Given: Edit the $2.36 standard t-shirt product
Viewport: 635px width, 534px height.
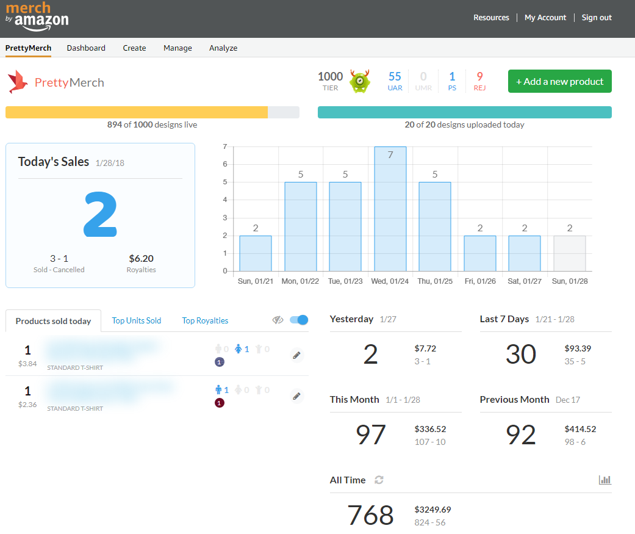Looking at the screenshot, I should [x=297, y=396].
